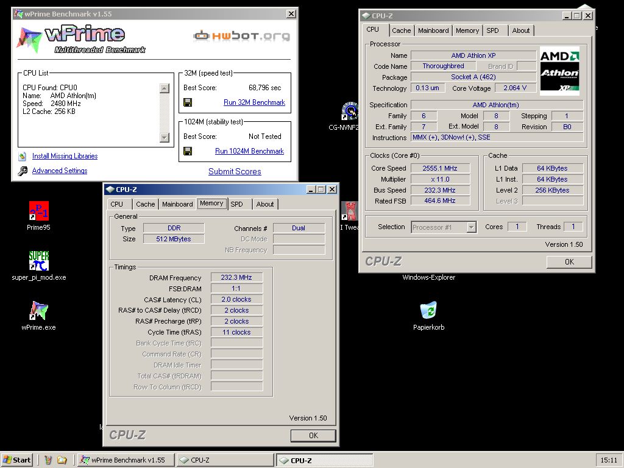The width and height of the screenshot is (624, 468).
Task: Select Memory tab in right CPU-Z window
Action: (467, 30)
